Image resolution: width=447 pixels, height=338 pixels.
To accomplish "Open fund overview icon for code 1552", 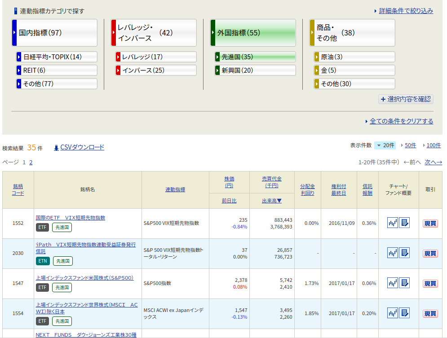I will tap(404, 223).
